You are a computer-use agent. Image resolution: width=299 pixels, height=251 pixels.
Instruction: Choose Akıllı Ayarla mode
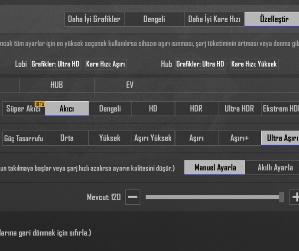(272, 167)
